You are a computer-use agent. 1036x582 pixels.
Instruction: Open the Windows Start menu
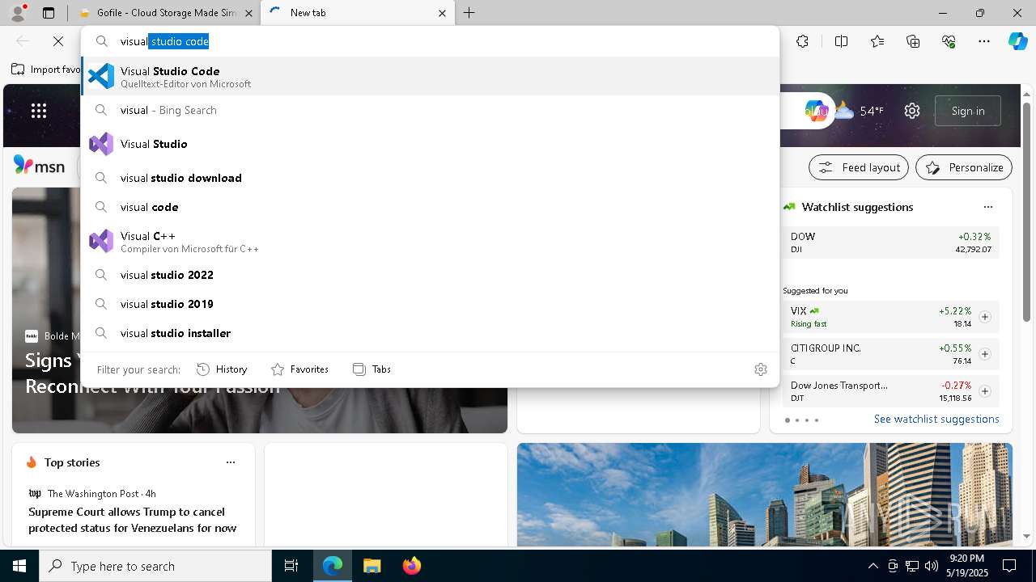point(19,566)
